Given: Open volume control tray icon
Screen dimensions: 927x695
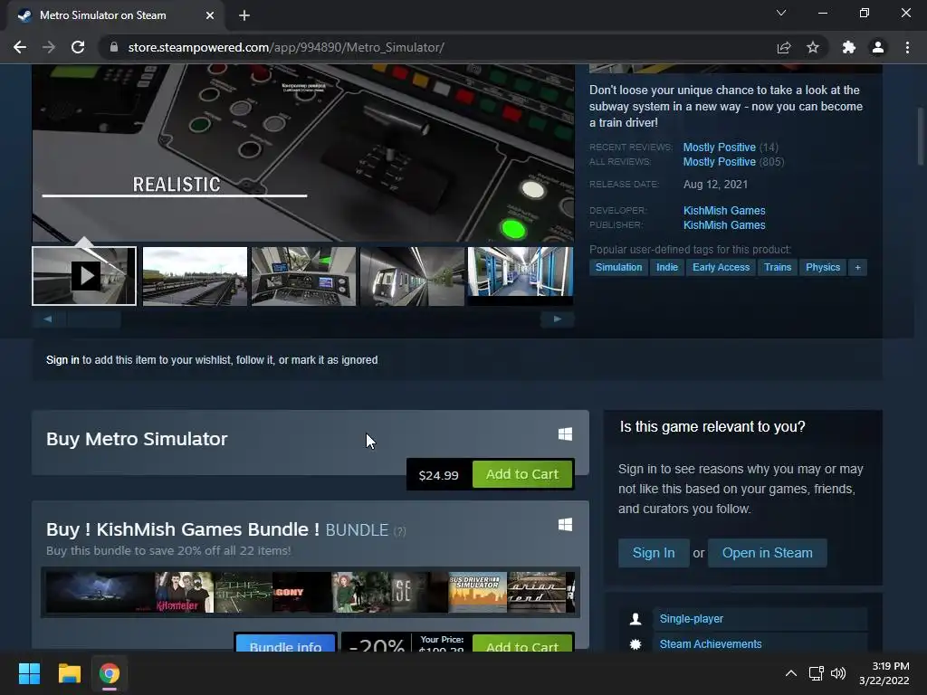Looking at the screenshot, I should click(x=838, y=673).
